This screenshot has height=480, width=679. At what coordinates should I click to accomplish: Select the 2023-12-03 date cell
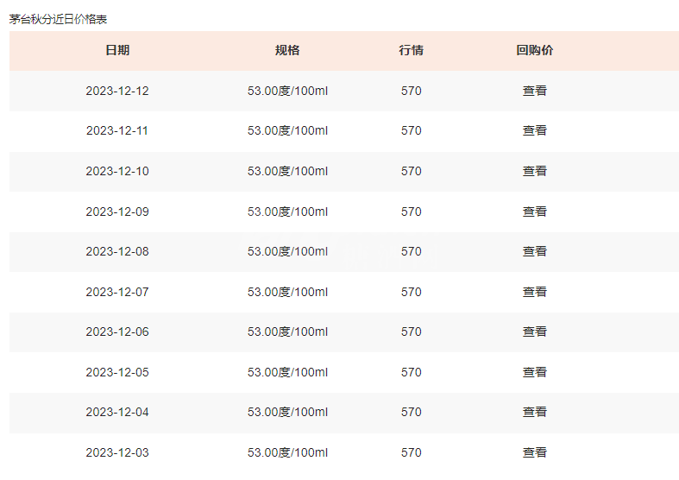point(117,452)
